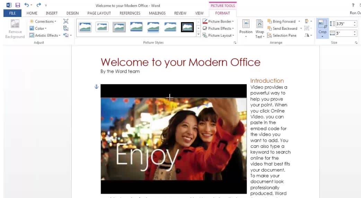Open the Wrap Text menu

pyautogui.click(x=259, y=29)
